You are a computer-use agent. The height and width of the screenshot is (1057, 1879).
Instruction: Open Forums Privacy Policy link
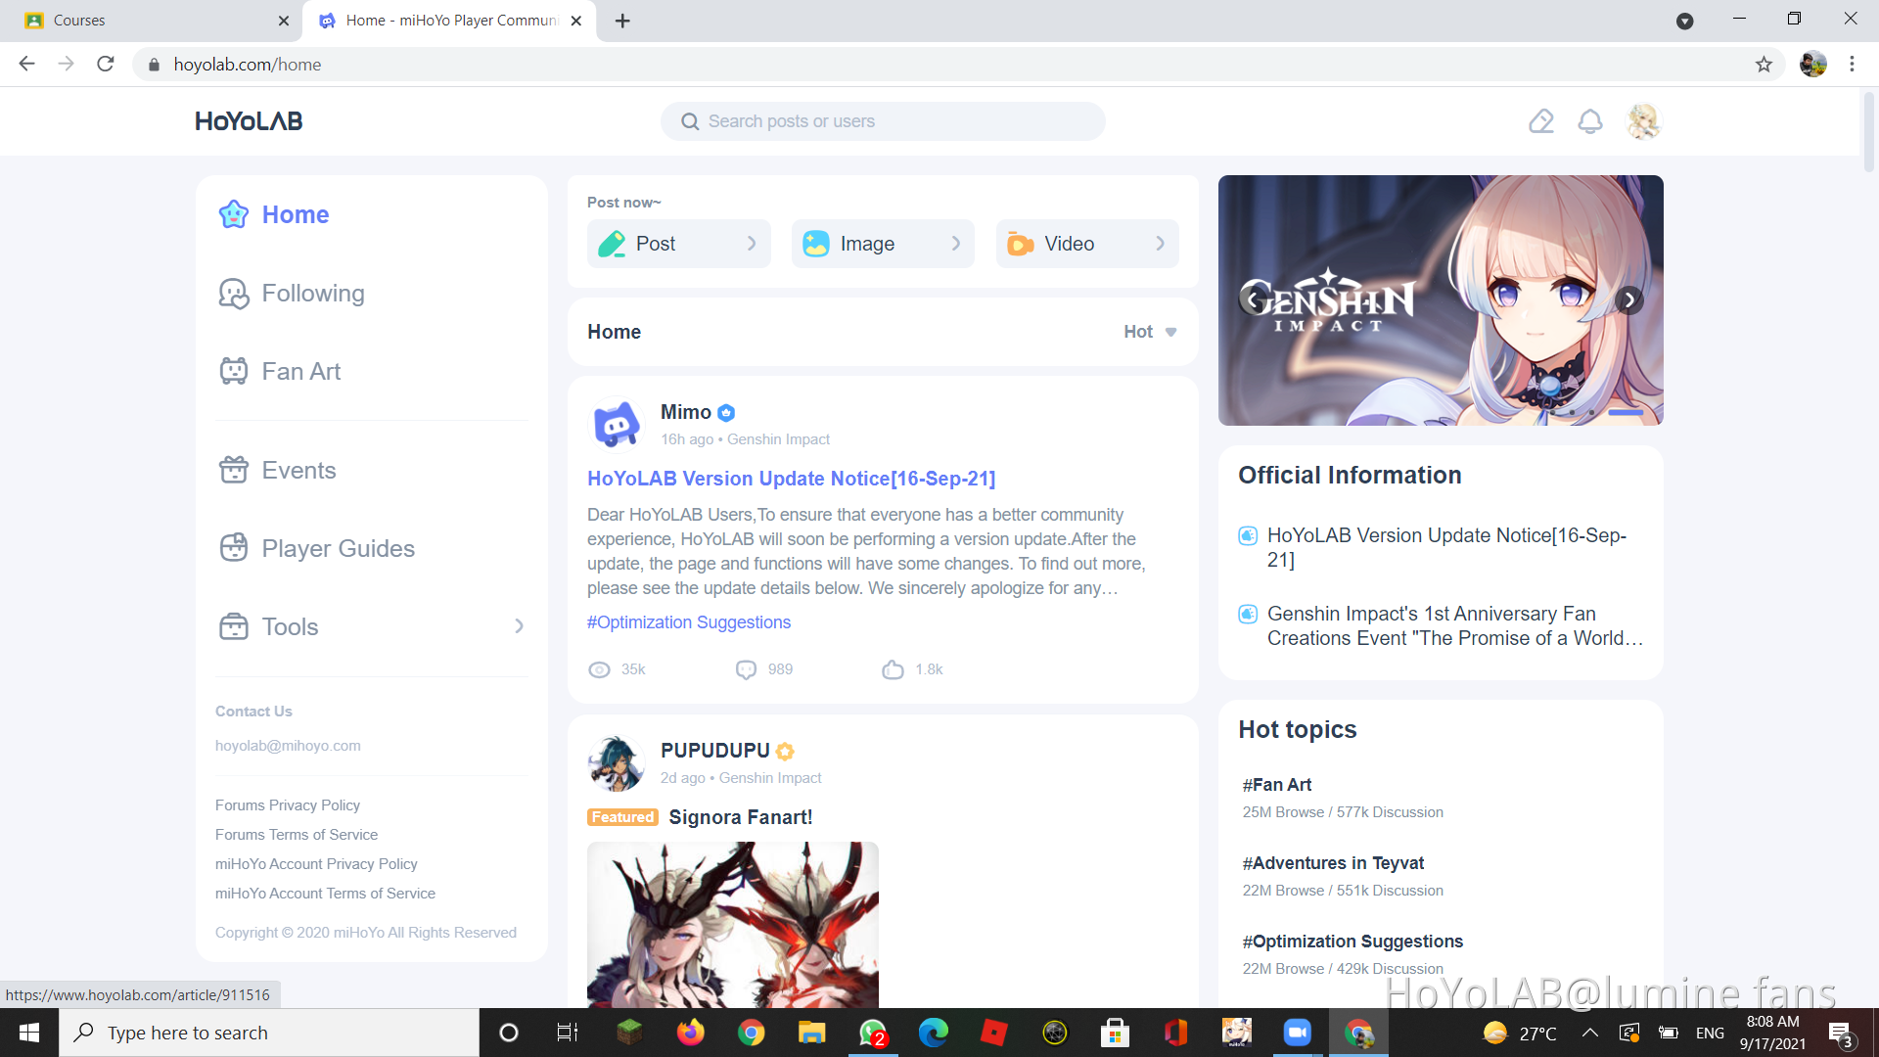[288, 804]
